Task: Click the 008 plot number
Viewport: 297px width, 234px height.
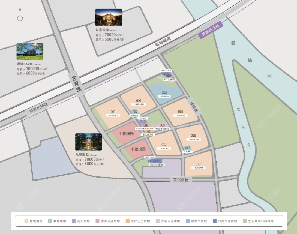Action: 162,125
